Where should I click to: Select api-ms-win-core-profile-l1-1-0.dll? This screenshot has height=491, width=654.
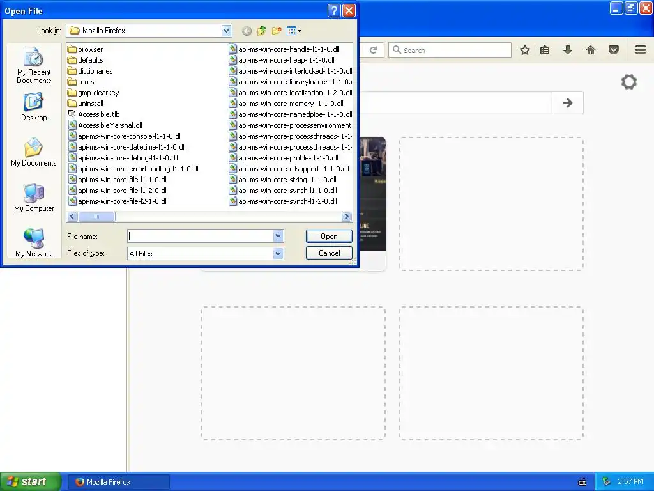[284, 158]
